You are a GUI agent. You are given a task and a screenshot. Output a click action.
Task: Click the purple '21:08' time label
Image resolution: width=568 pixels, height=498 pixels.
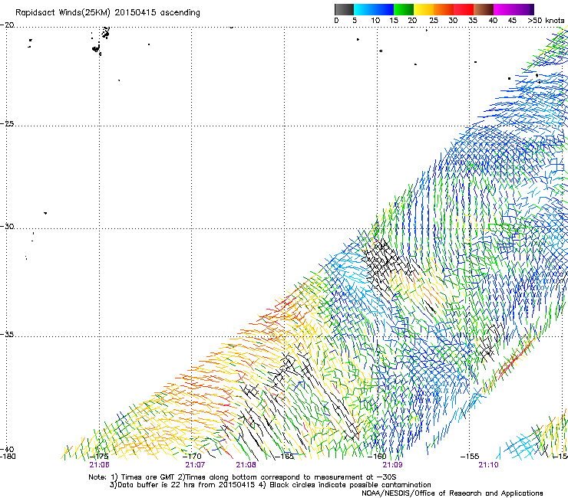point(246,465)
